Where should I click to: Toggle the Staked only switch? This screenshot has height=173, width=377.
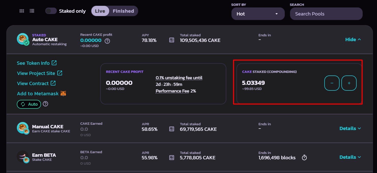[x=51, y=11]
